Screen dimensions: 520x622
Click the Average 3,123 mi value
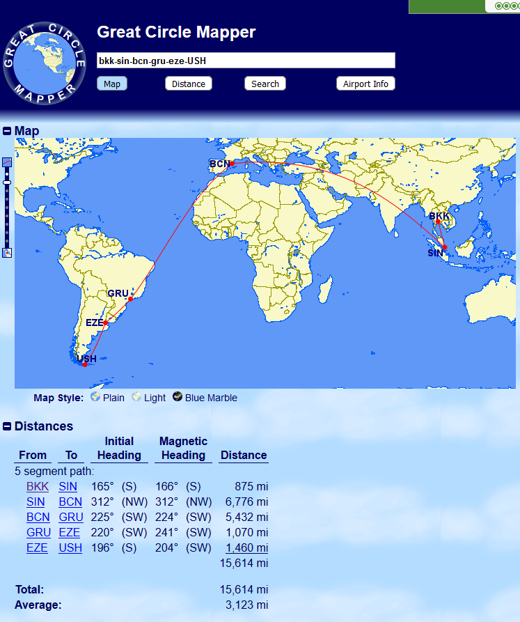click(247, 605)
